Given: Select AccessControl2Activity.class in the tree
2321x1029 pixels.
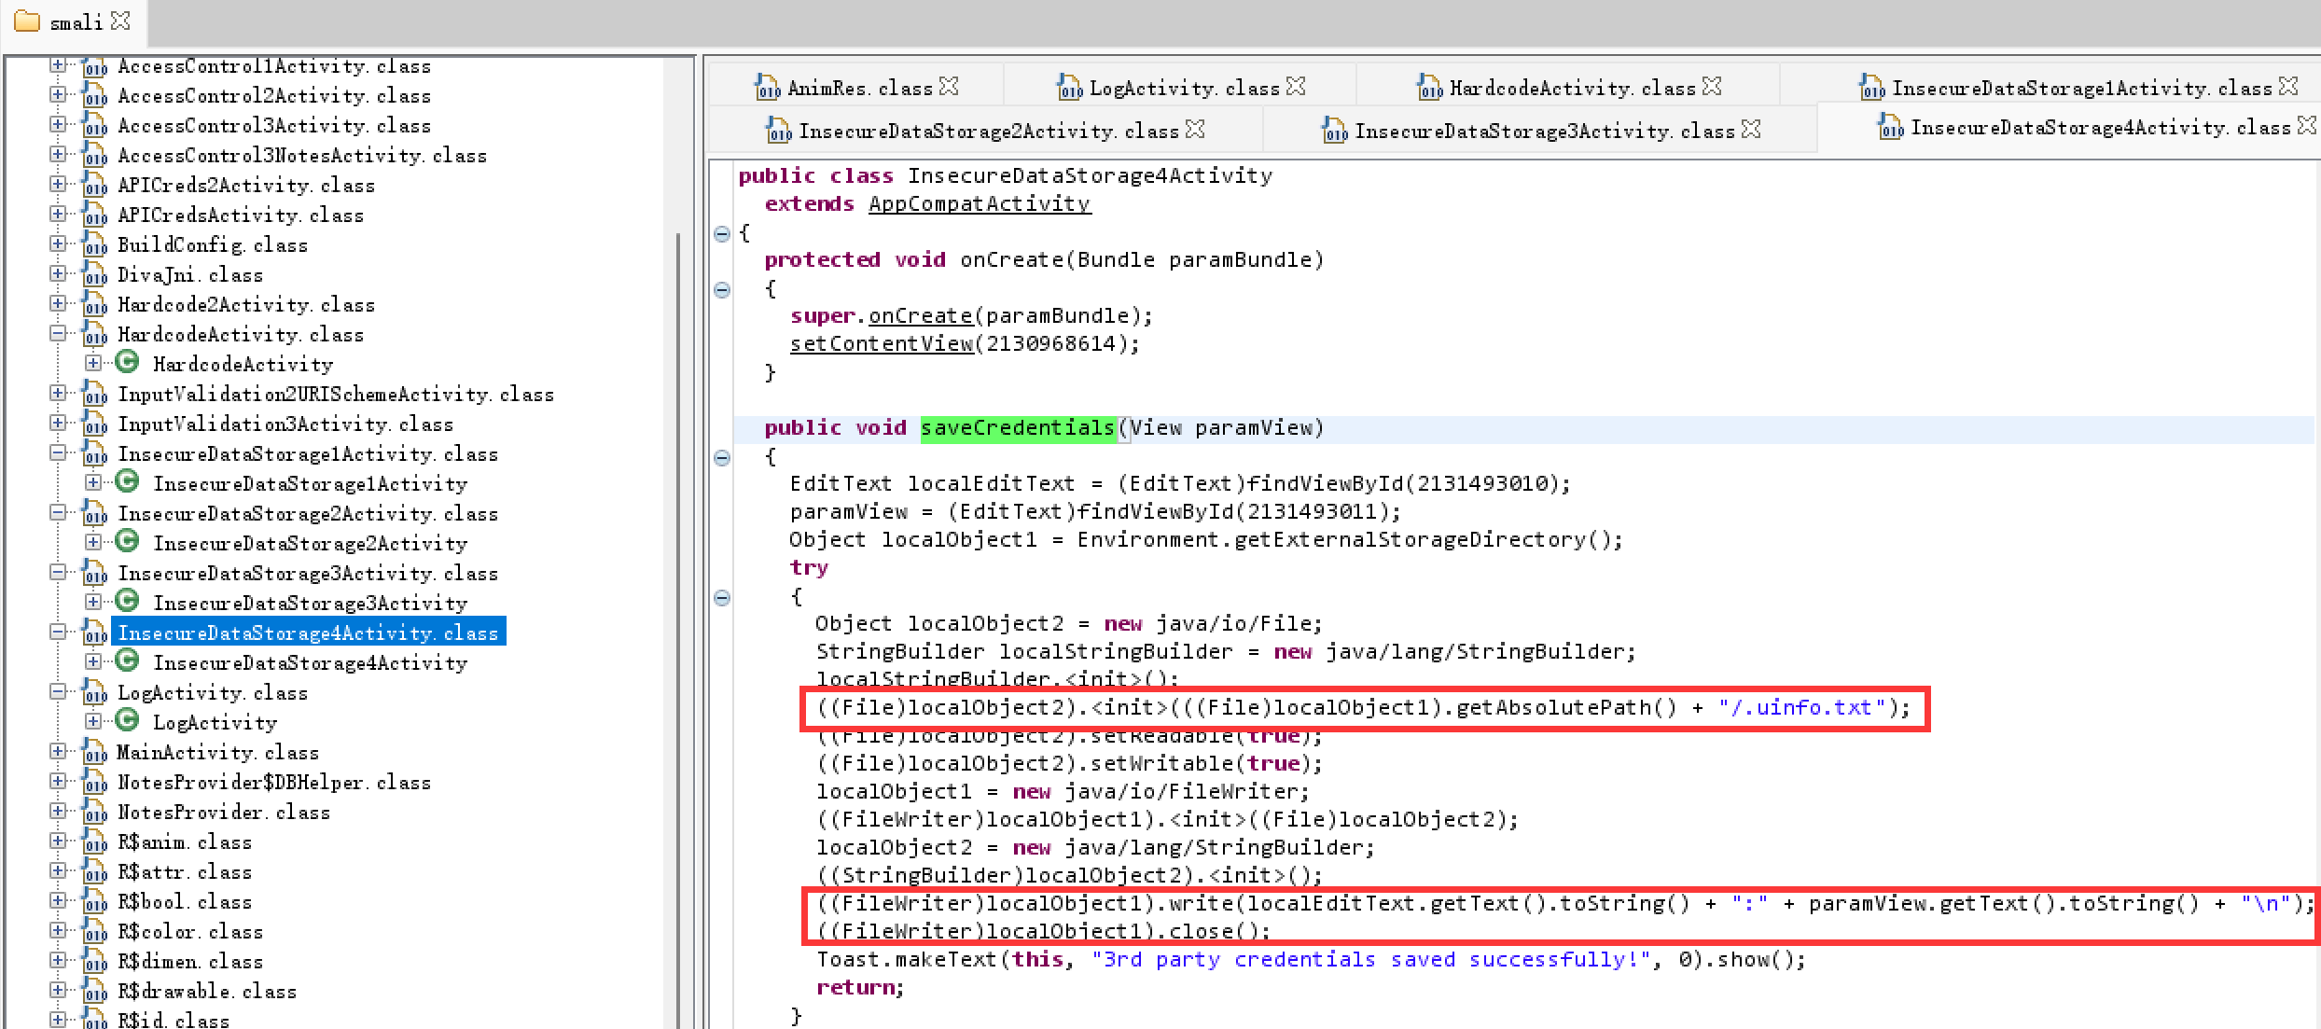Looking at the screenshot, I should click(x=274, y=96).
